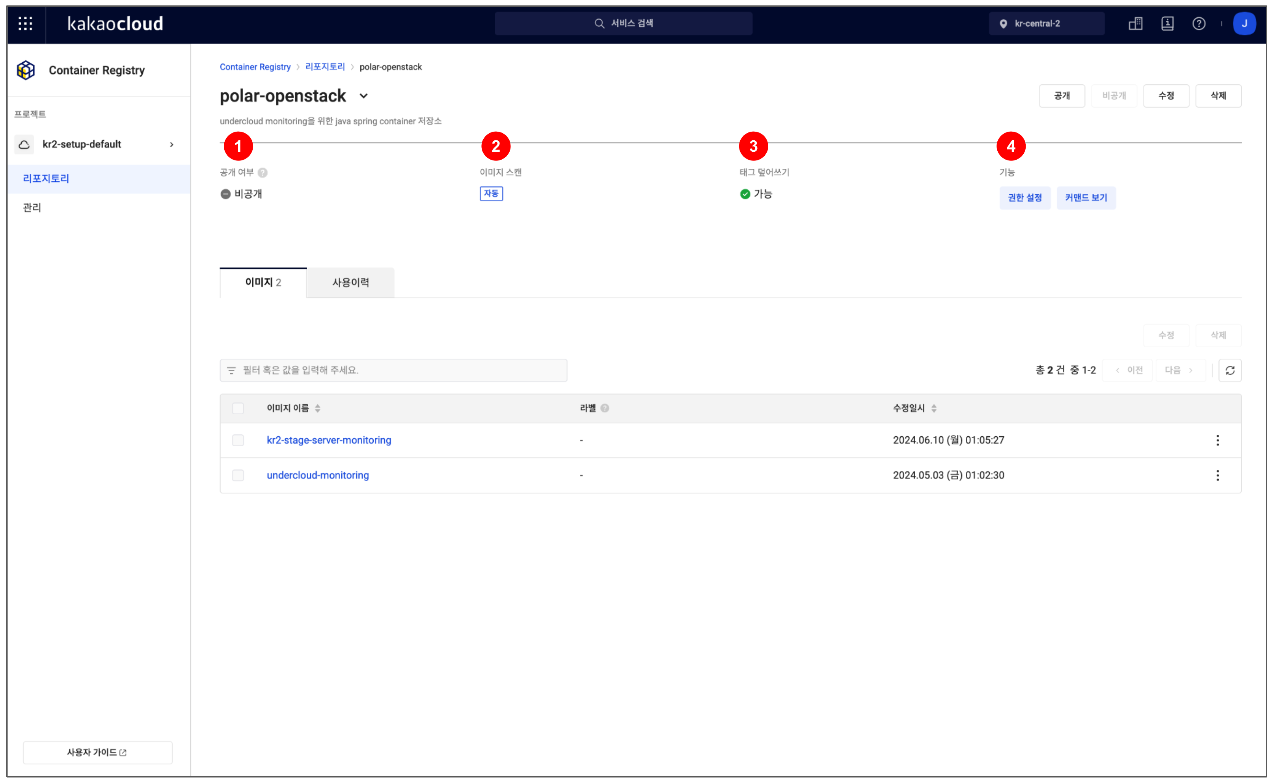The height and width of the screenshot is (782, 1274).
Task: Expand the kr2-stage-server-monitoring row options menu
Action: tap(1218, 440)
